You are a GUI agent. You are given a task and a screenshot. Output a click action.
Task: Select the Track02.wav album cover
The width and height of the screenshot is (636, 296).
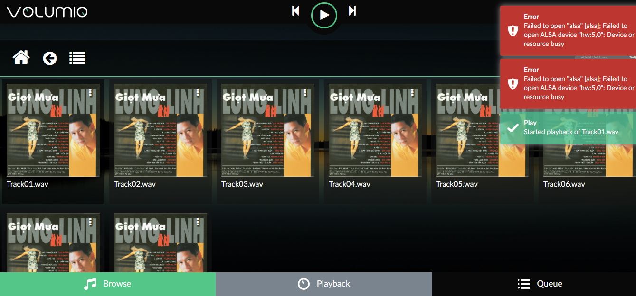[x=161, y=130]
